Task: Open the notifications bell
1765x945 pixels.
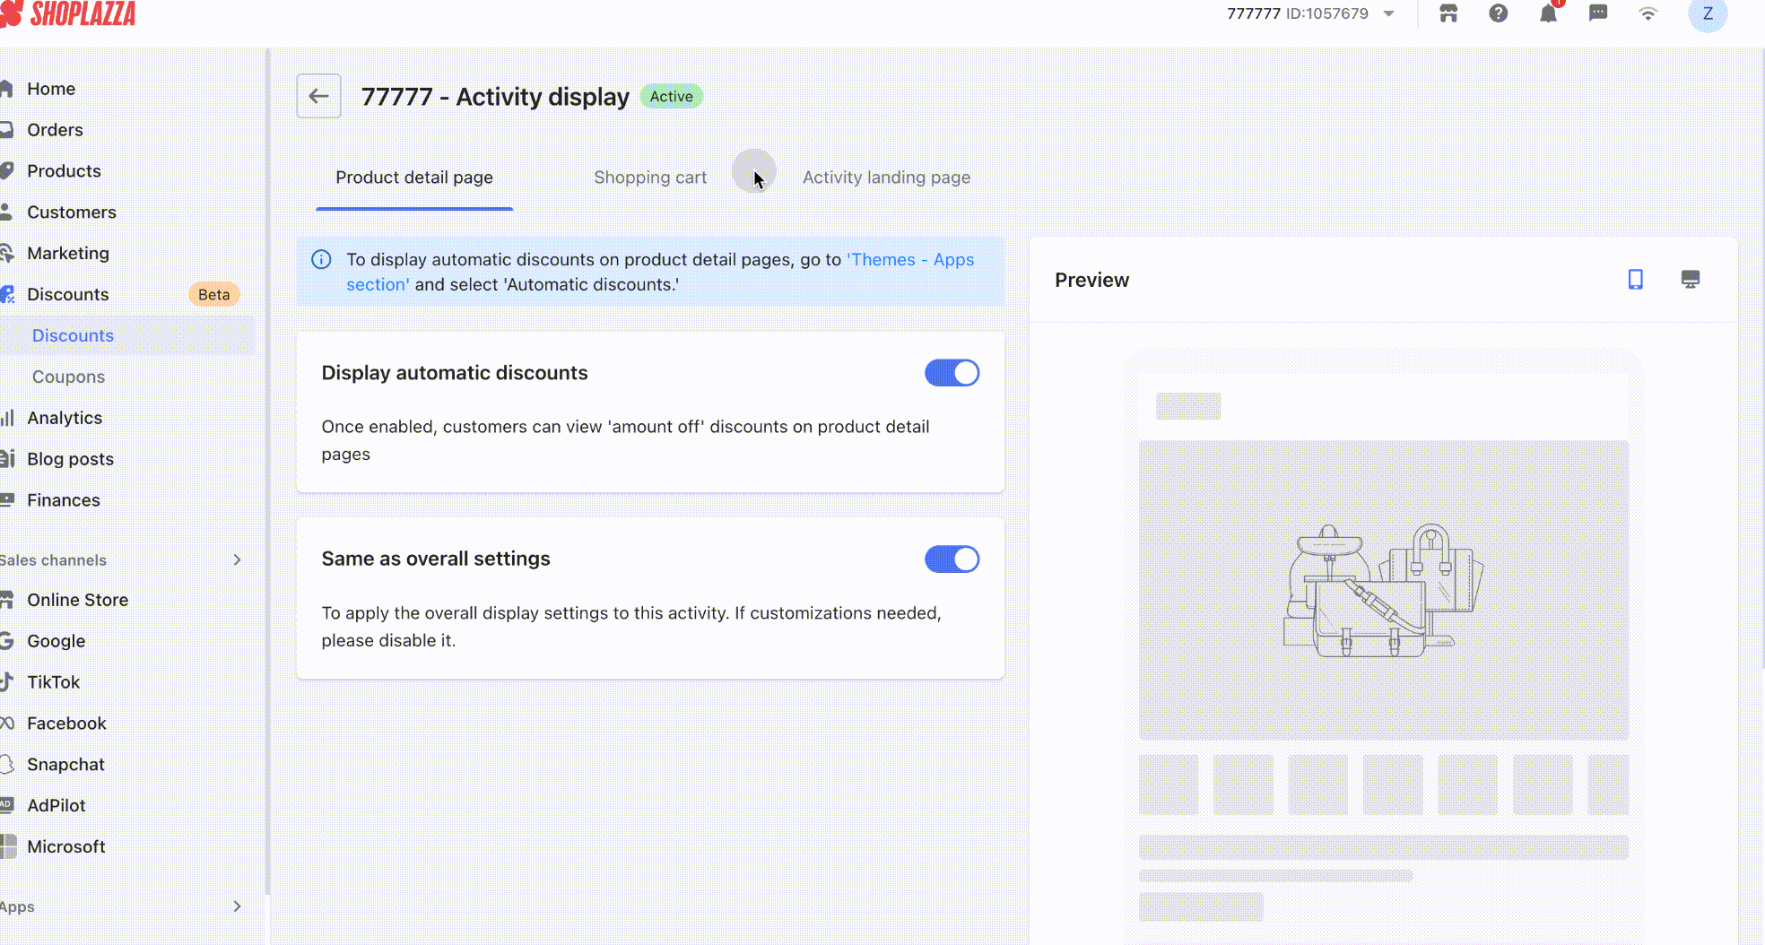Action: tap(1548, 13)
